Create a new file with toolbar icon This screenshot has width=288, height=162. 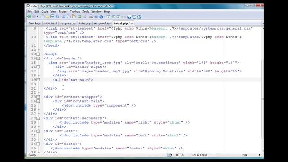click(x=42, y=17)
